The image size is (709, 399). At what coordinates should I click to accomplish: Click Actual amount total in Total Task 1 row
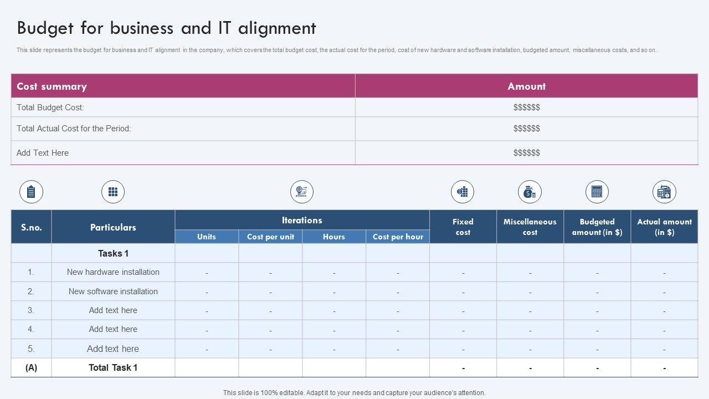pos(664,367)
